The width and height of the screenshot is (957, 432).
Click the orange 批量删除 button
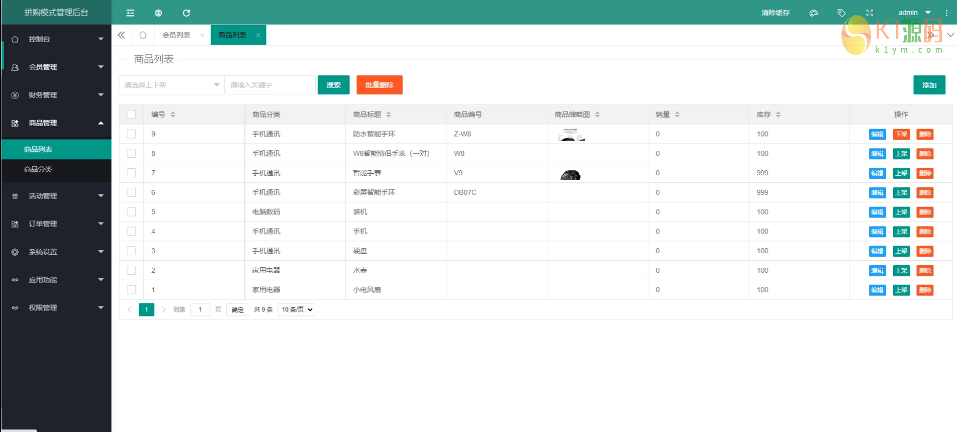(x=379, y=85)
